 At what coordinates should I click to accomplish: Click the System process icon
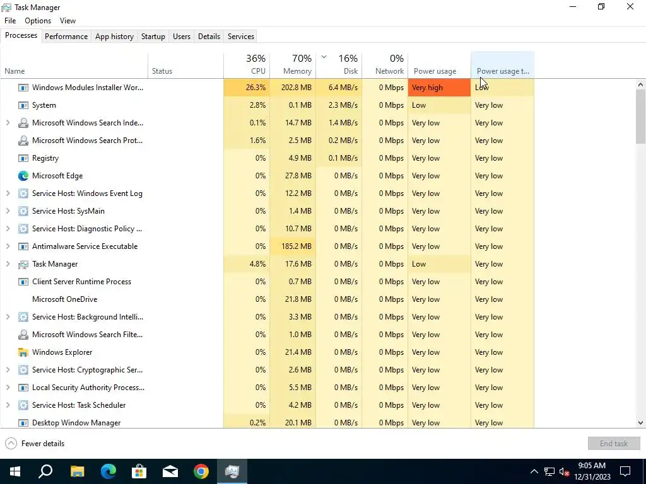tap(23, 105)
